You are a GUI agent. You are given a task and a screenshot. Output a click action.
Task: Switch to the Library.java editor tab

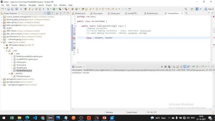tap(115, 13)
